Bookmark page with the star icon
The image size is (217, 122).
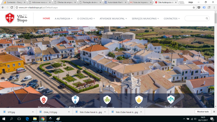(194, 8)
